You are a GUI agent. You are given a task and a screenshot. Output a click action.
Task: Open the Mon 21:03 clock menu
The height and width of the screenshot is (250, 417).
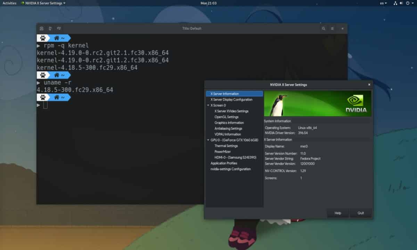point(208,3)
